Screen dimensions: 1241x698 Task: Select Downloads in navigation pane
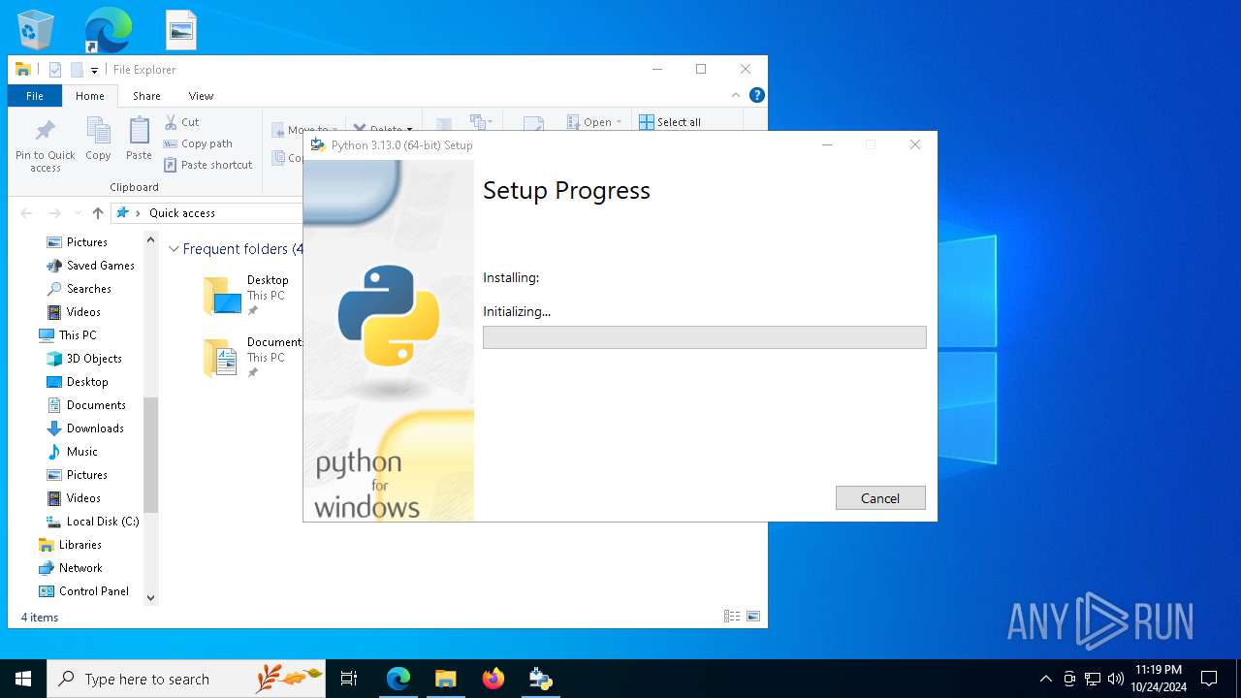pyautogui.click(x=85, y=428)
